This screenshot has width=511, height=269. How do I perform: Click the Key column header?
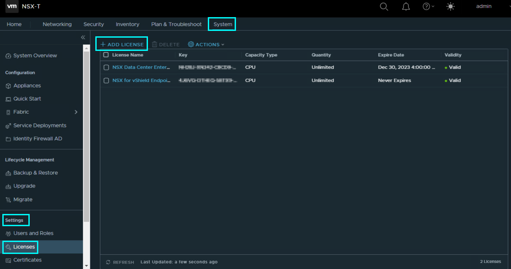coord(183,55)
